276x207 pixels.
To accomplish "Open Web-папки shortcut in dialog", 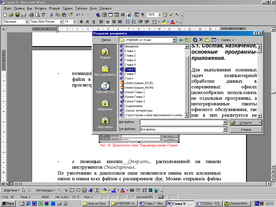I will 105,123.
